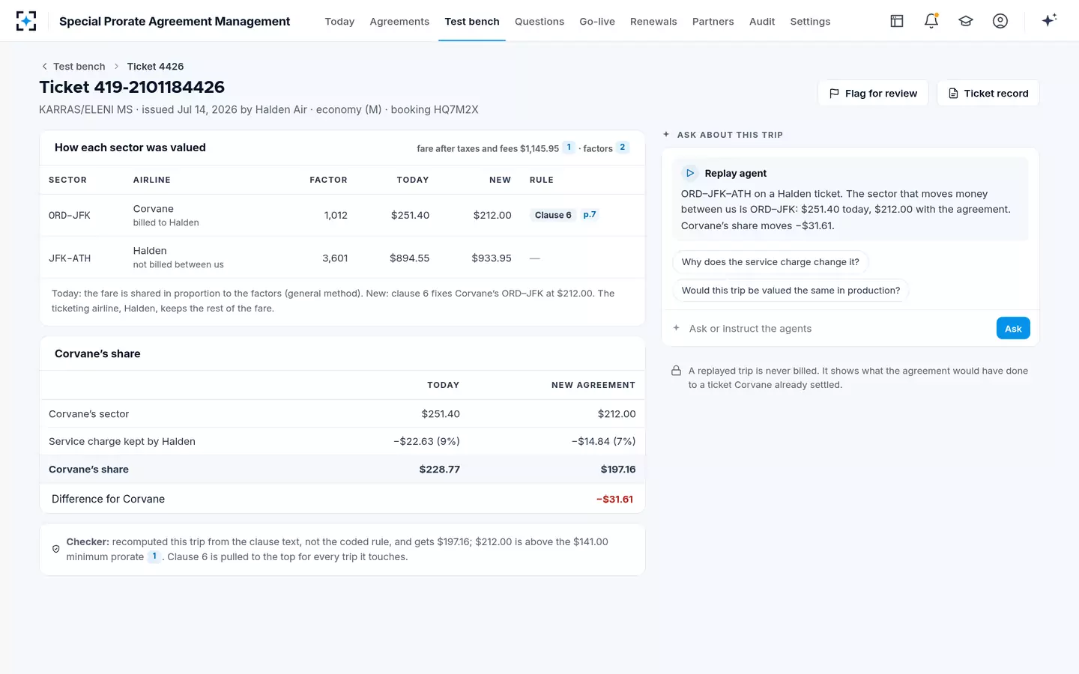Click the lock icon beside the replayed trip note

tap(676, 371)
